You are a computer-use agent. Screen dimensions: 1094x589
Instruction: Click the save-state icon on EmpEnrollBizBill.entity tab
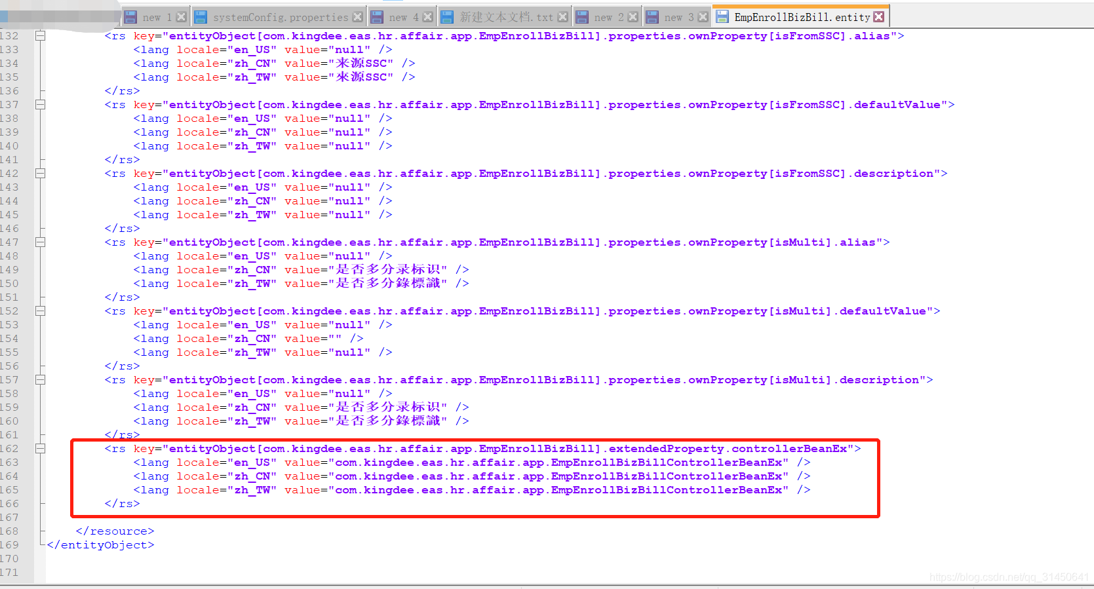722,17
